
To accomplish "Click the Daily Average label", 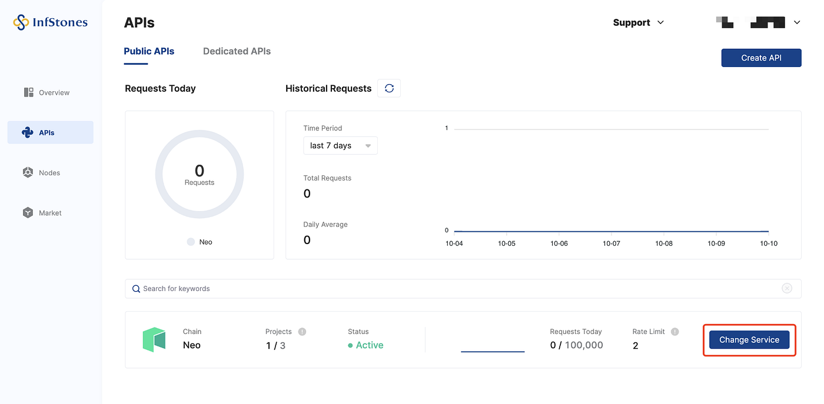I will pos(325,225).
